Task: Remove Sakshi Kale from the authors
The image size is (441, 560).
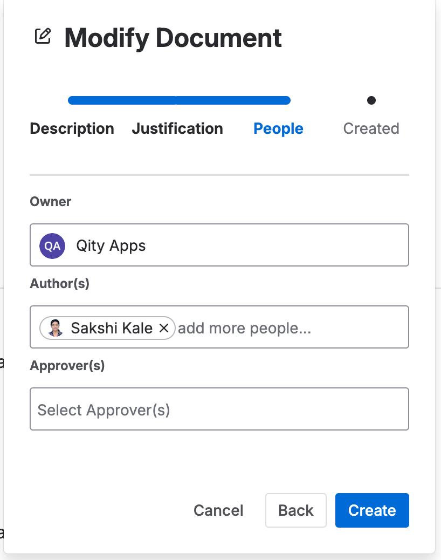Action: [x=164, y=328]
